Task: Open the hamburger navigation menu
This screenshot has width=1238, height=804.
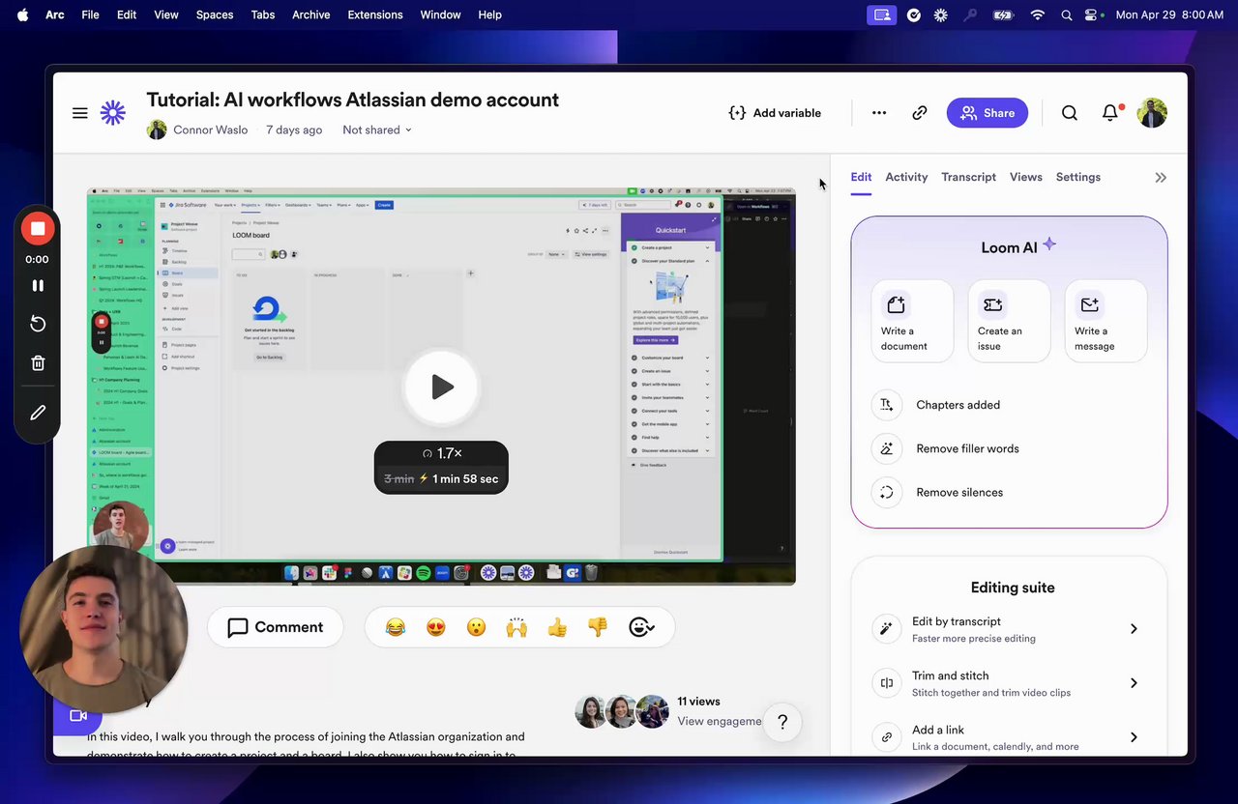Action: point(80,113)
